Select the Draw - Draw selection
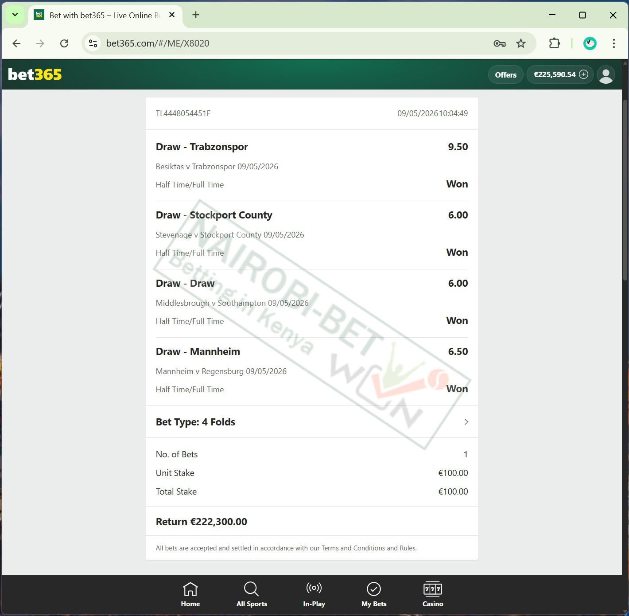The height and width of the screenshot is (616, 629). [x=185, y=283]
